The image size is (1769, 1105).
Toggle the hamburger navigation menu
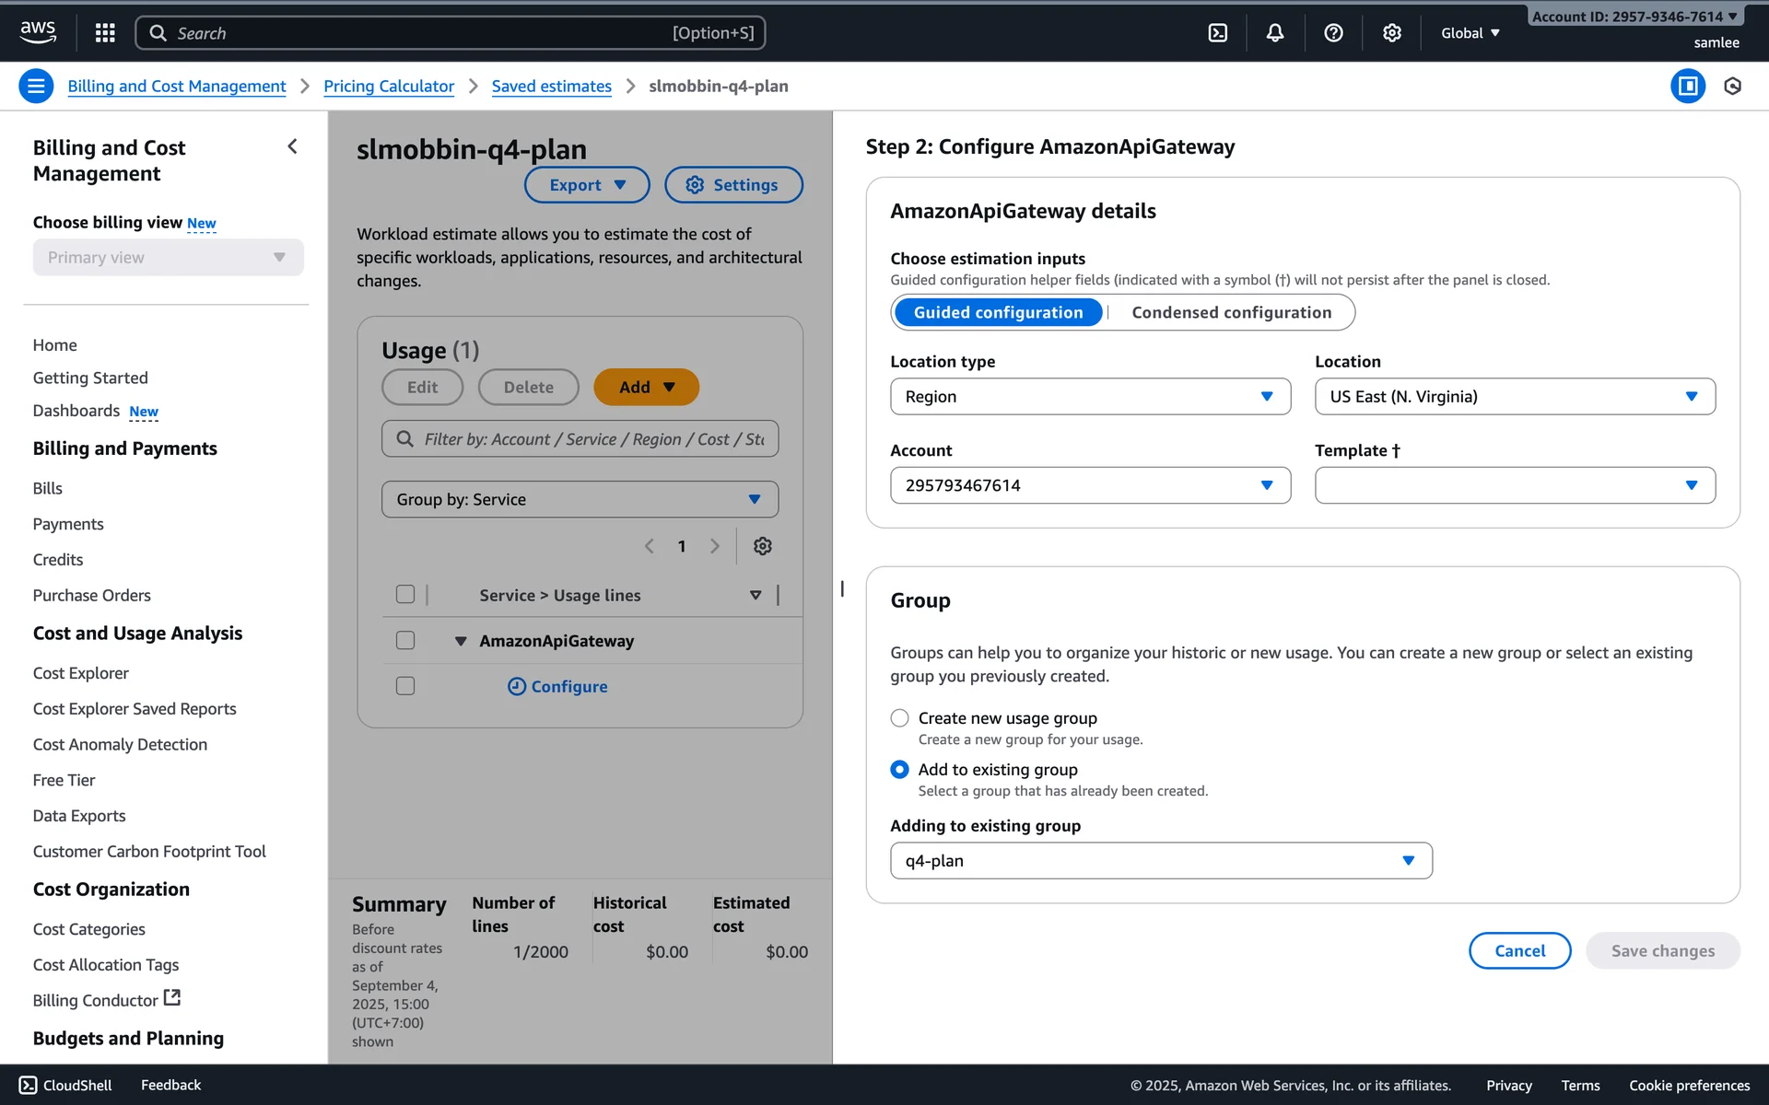coord(36,87)
